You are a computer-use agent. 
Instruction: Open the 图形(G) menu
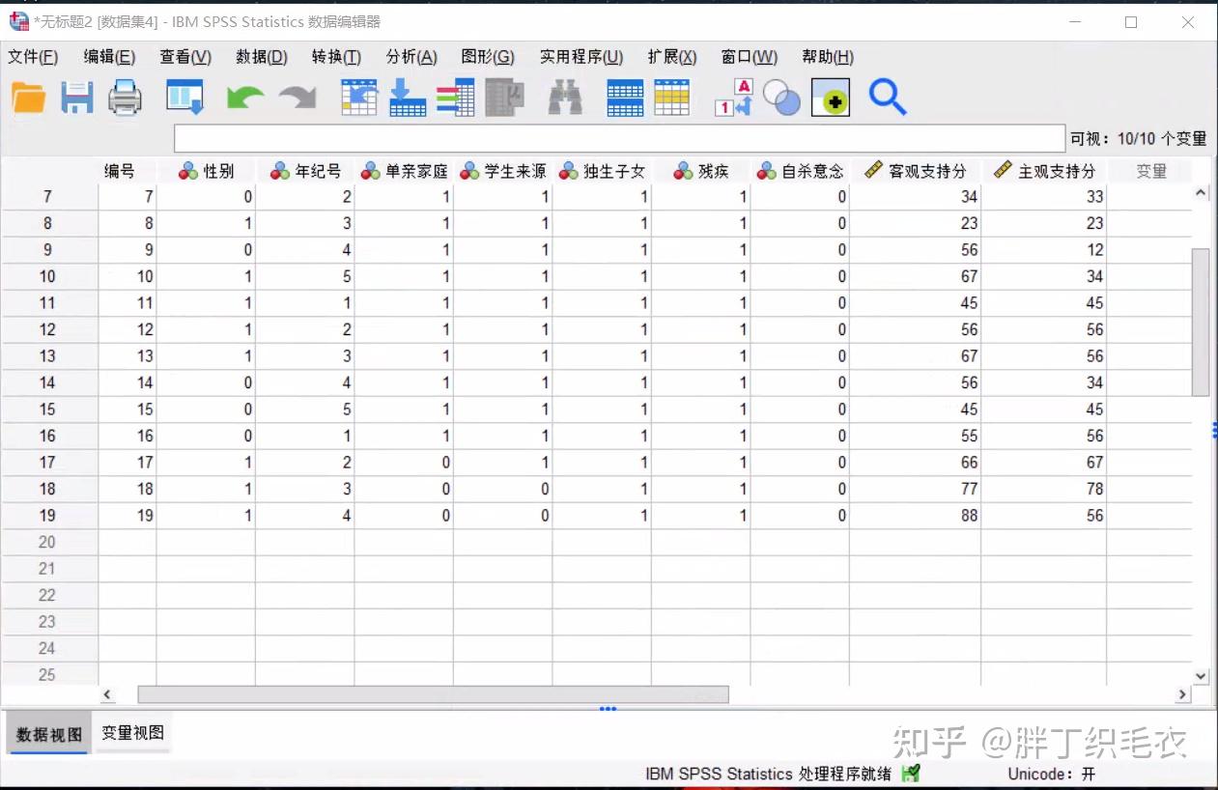[x=488, y=57]
